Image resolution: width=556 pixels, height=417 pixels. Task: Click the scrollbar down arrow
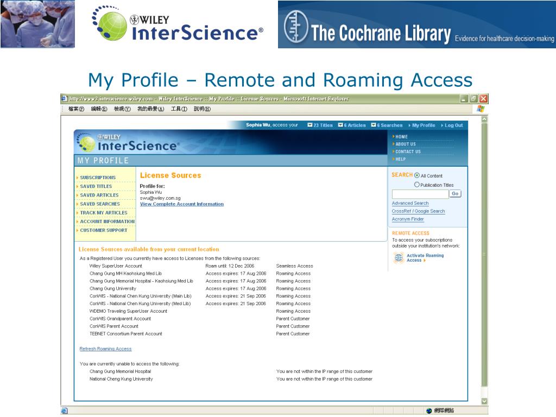[484, 401]
